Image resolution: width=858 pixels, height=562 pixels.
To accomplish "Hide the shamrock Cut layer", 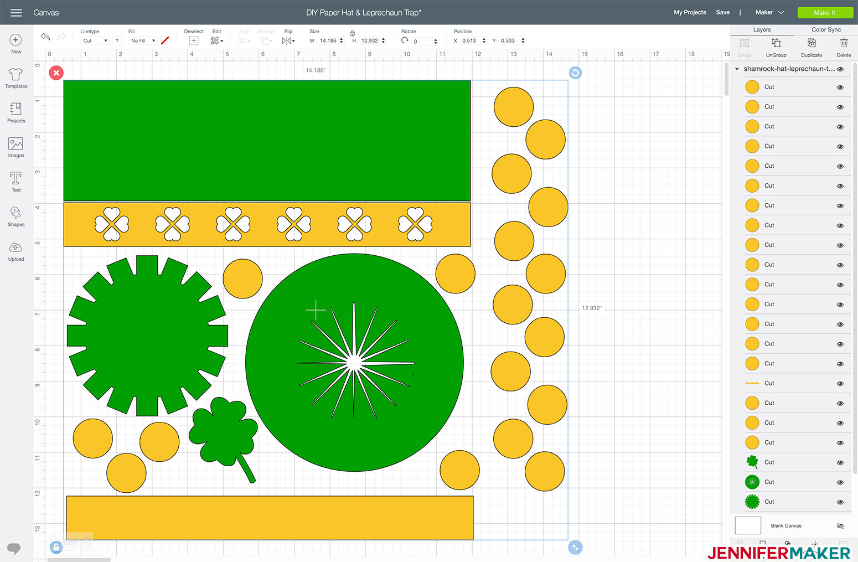I will click(840, 463).
